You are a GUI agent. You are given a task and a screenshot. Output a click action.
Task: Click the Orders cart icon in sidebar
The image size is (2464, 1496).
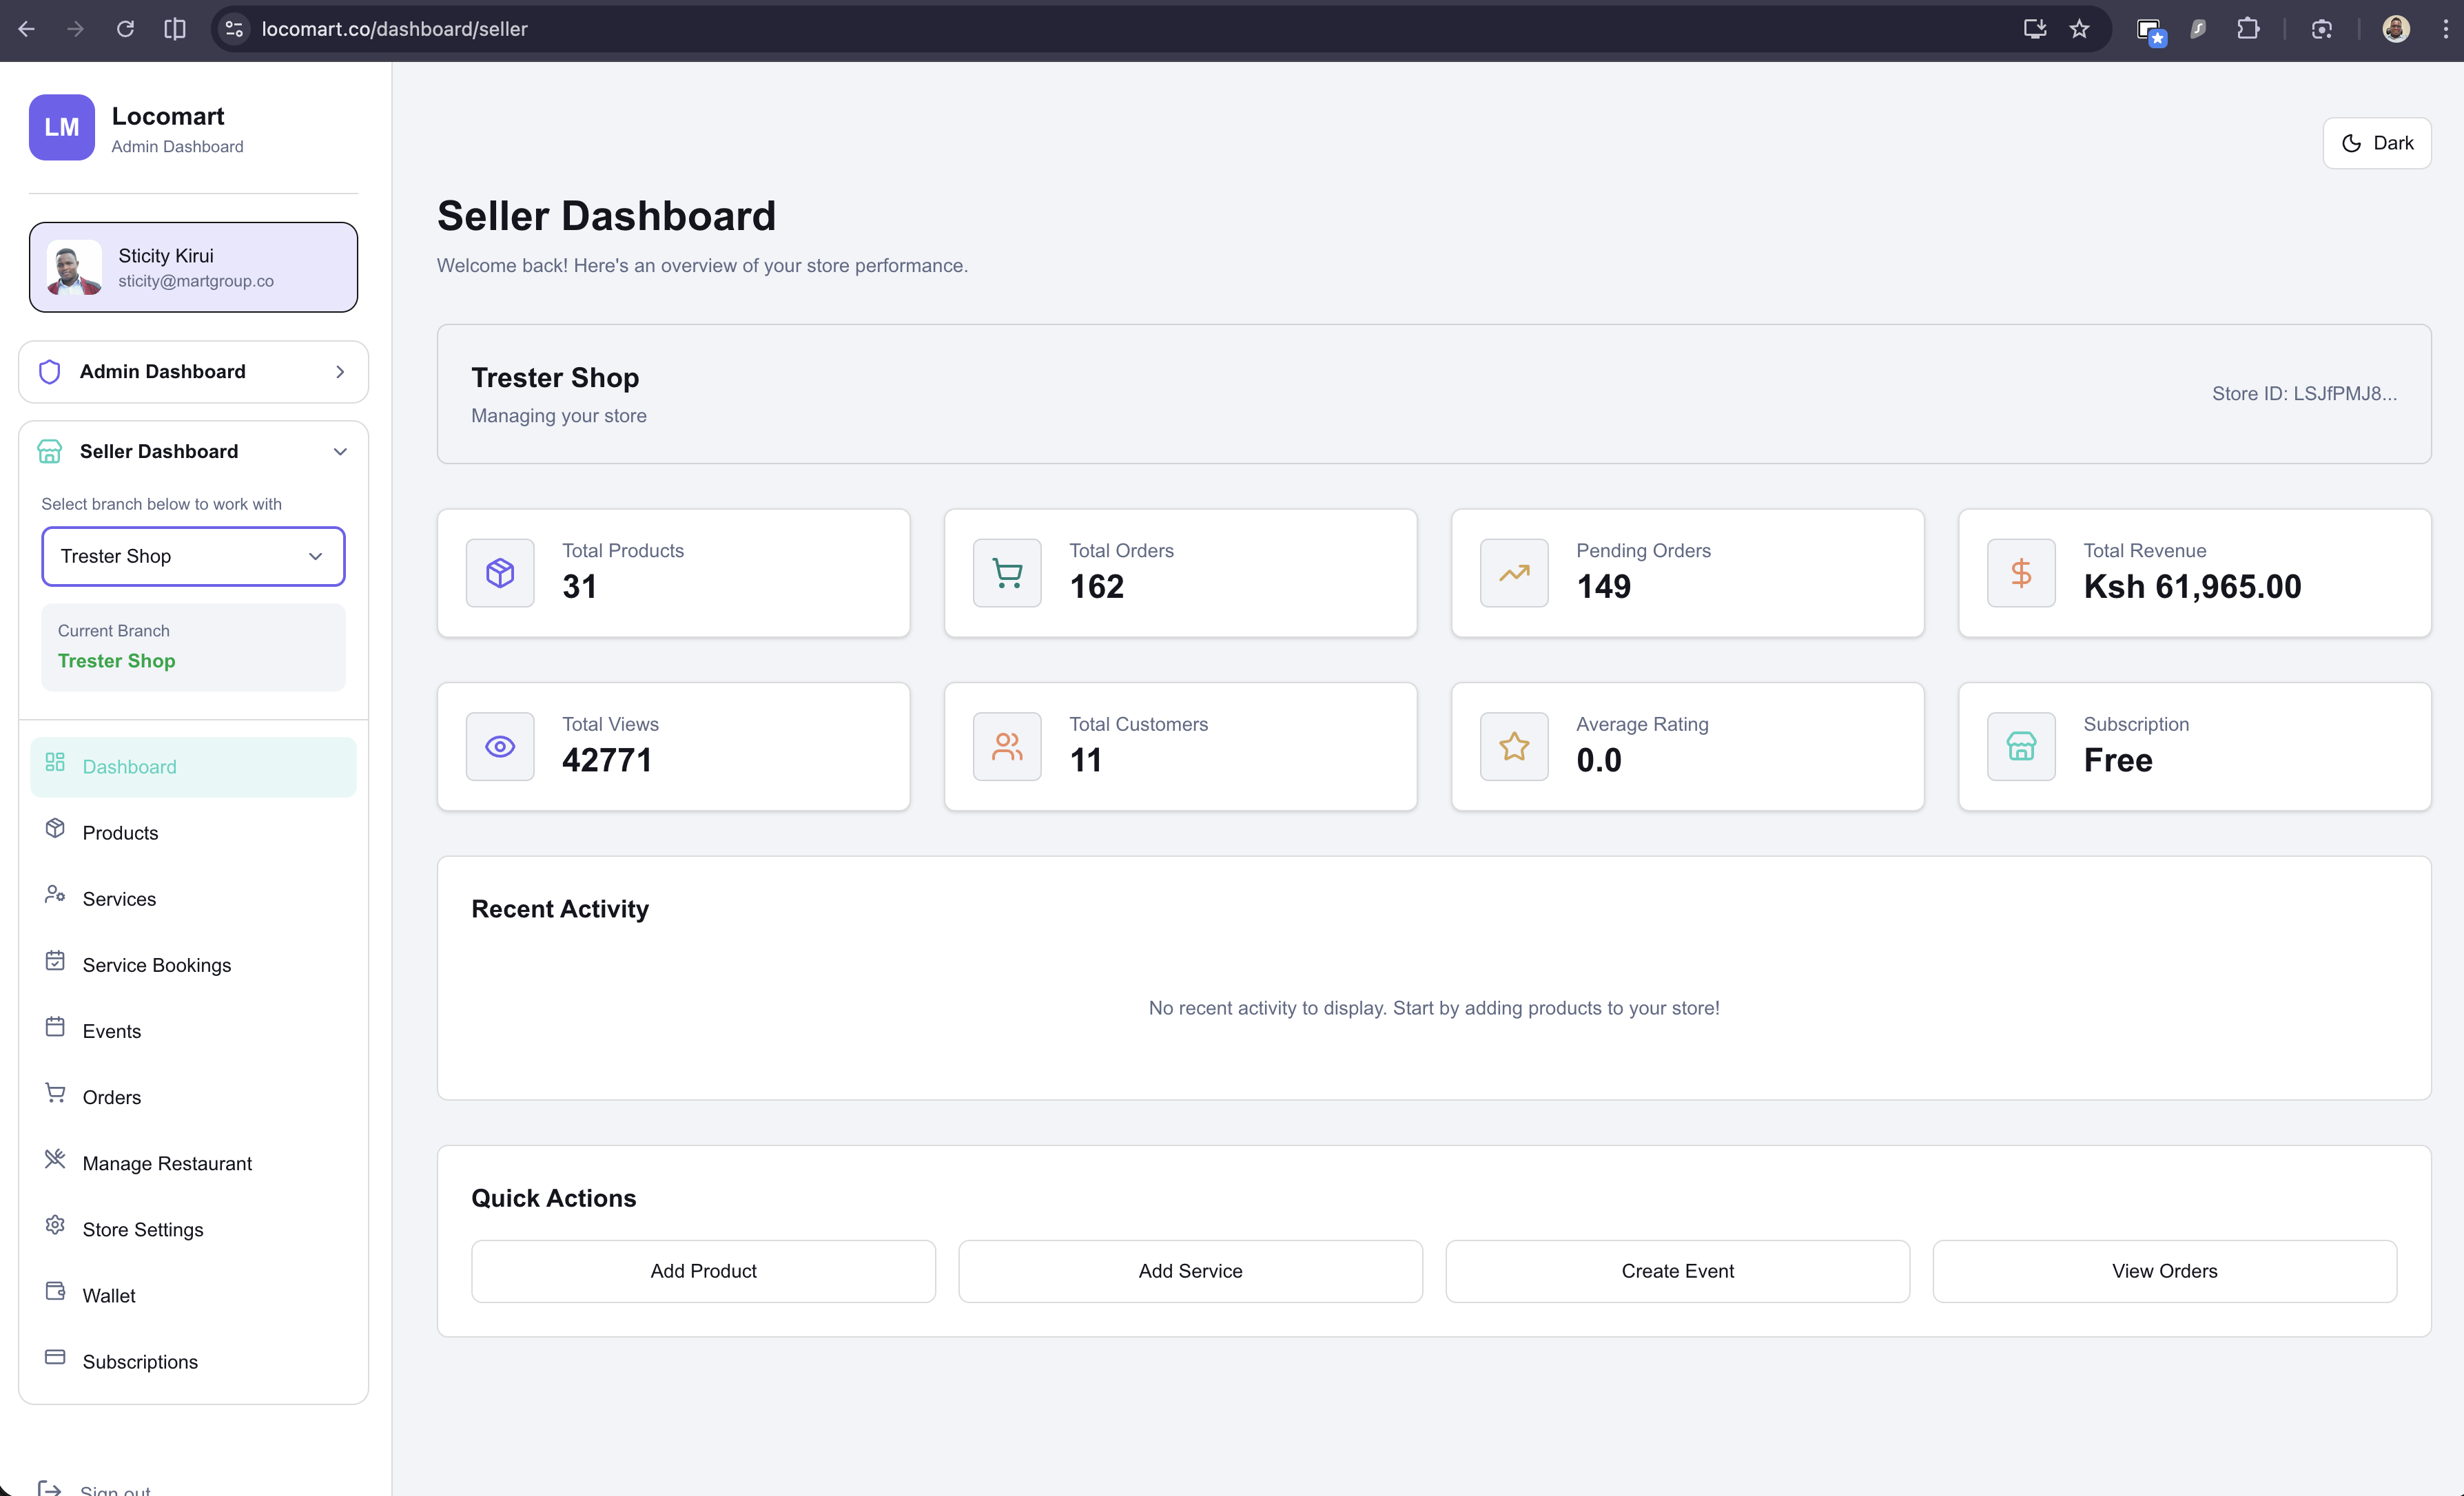click(56, 1095)
